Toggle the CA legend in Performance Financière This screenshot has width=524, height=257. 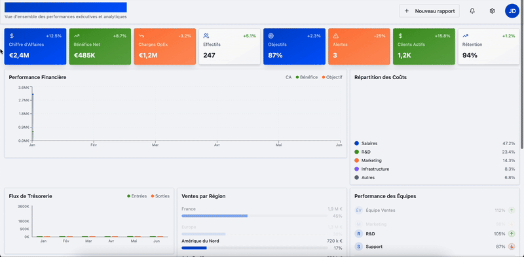[288, 77]
